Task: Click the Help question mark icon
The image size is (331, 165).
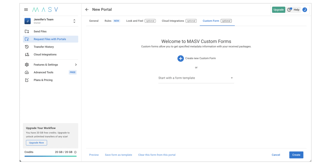Action: (289, 10)
